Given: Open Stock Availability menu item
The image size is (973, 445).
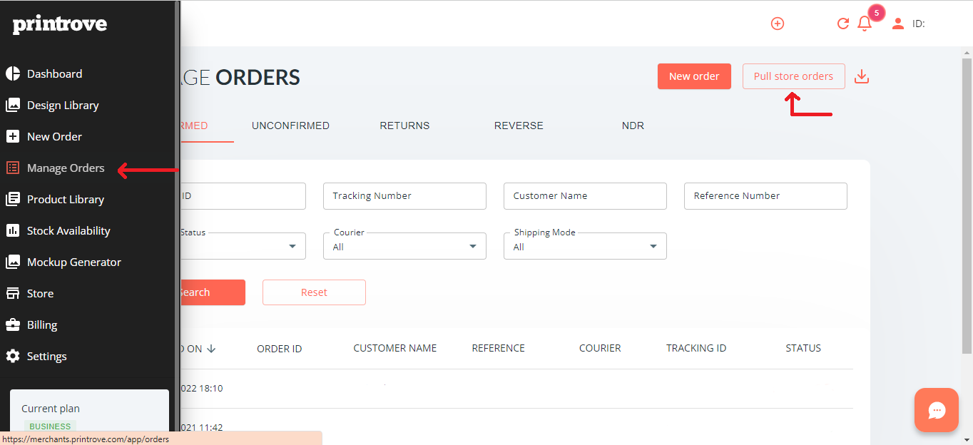Looking at the screenshot, I should tap(68, 230).
